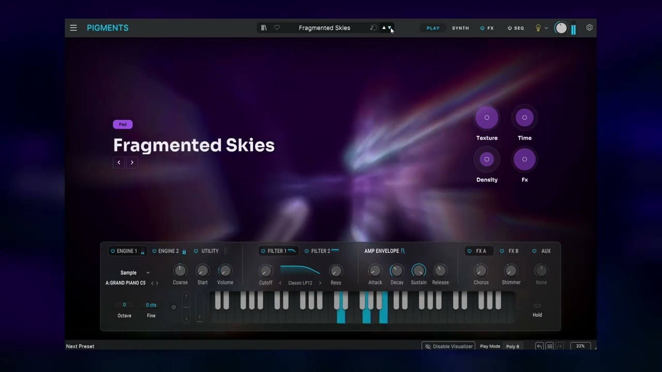Viewport: 662px width, 372px height.
Task: Click the Filter 1 curve icon
Action: click(x=292, y=251)
